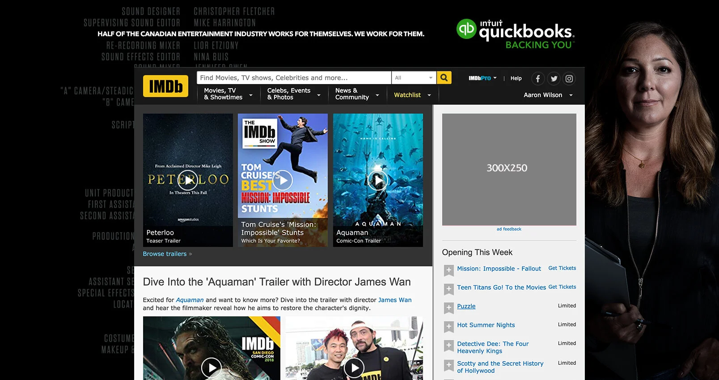Add Detective Dee to watchlist
Screen dimensions: 719x380
tap(449, 345)
